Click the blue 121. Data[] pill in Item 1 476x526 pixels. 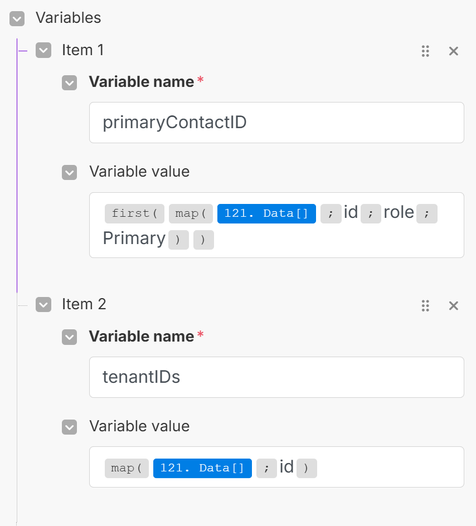266,213
